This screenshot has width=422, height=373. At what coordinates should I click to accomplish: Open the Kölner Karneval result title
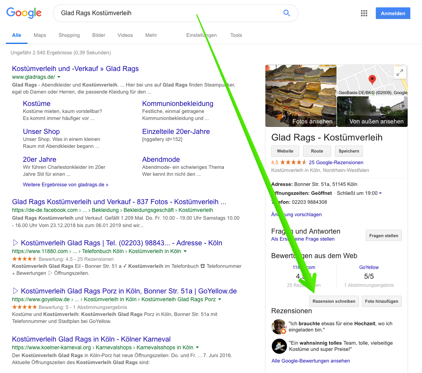point(91,339)
